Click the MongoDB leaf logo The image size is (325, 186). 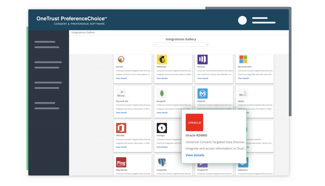coord(162,93)
